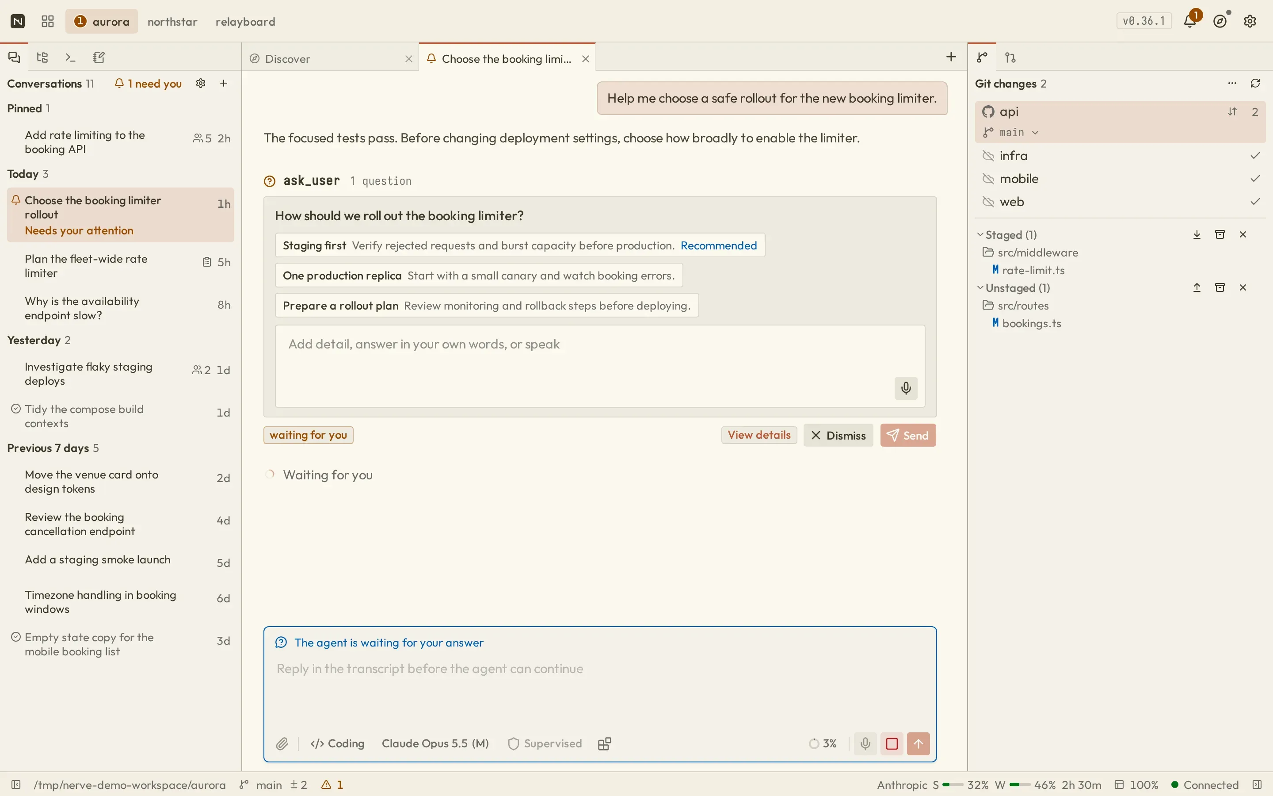The image size is (1273, 796).
Task: Toggle the right sidebar from status bar
Action: [1257, 785]
